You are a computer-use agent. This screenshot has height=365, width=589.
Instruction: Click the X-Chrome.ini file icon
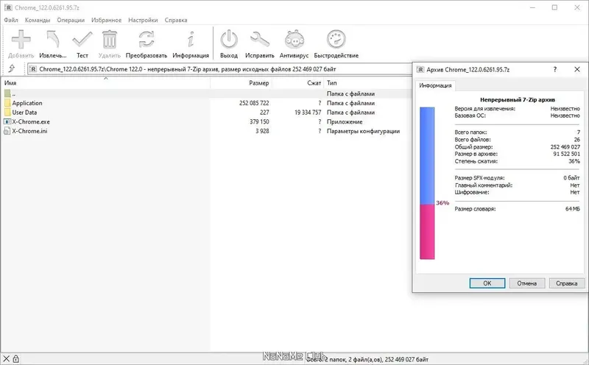point(7,131)
